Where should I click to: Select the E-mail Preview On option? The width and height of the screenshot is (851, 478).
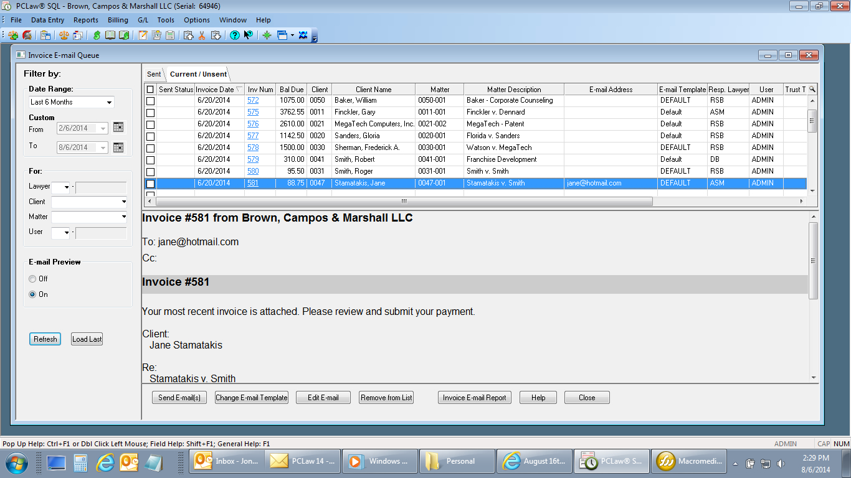pyautogui.click(x=32, y=294)
